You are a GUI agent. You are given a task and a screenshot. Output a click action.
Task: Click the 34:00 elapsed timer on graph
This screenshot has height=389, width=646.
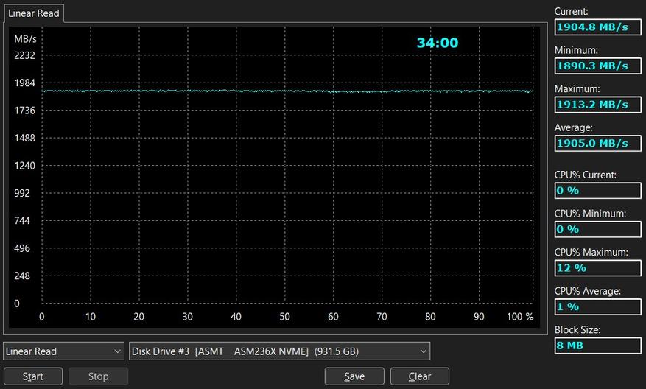click(438, 43)
